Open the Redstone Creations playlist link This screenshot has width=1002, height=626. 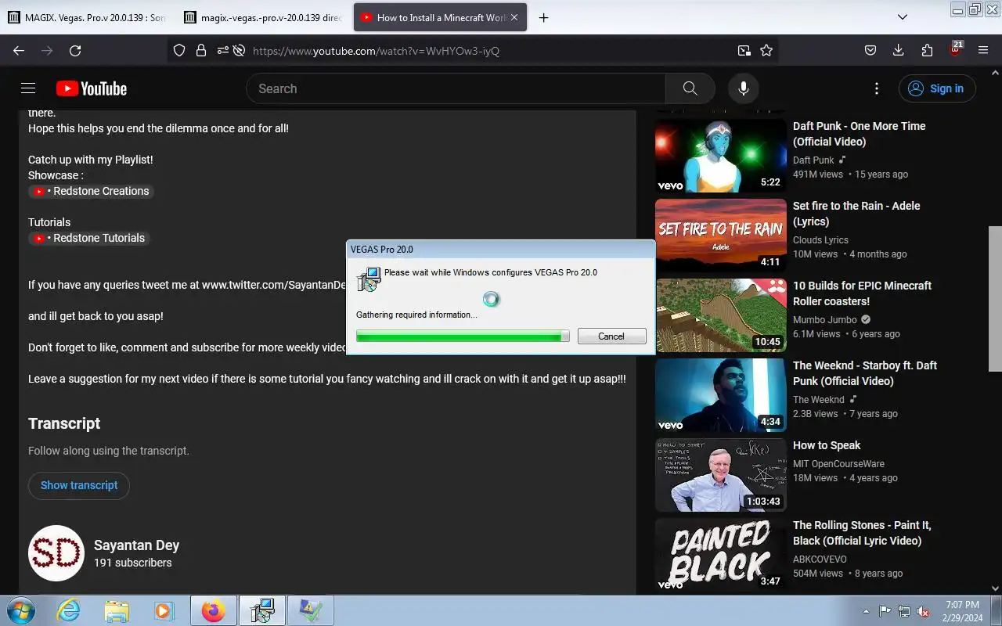pos(92,191)
